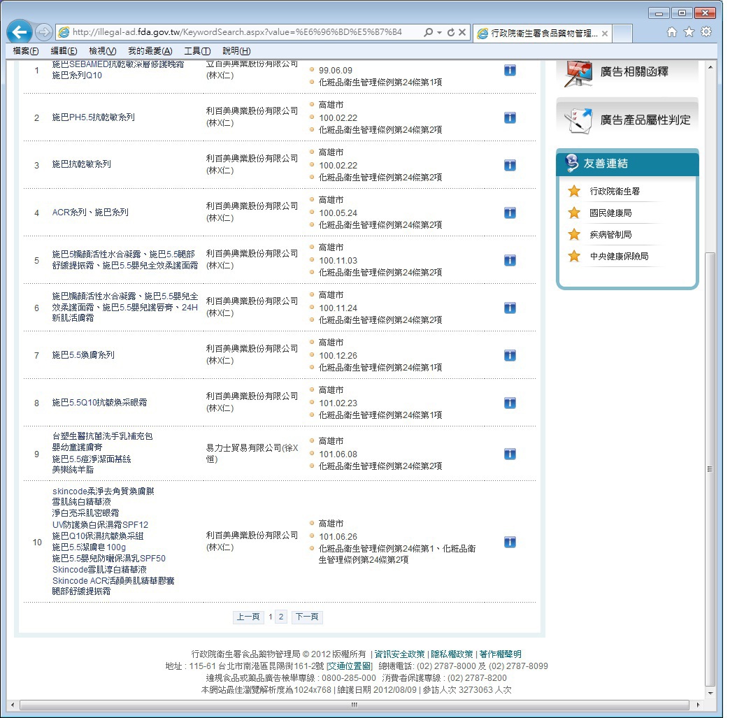
Task: Click vertical scrollbar down arrow
Action: coord(710,693)
